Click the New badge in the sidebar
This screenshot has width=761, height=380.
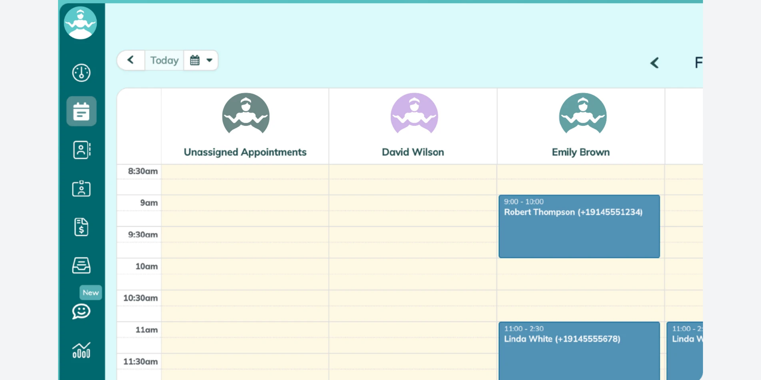click(x=91, y=293)
